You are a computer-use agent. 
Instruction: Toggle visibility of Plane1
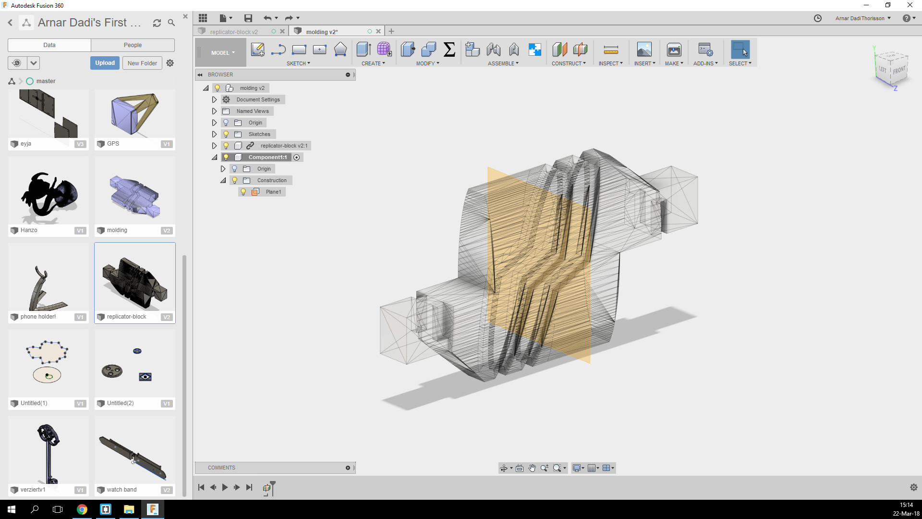[243, 192]
